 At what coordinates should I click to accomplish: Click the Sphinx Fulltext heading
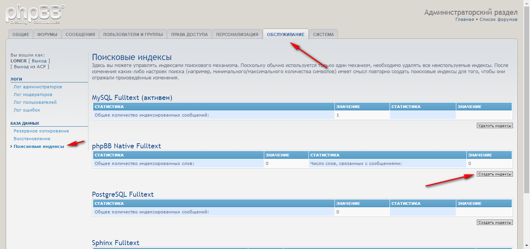(116, 243)
